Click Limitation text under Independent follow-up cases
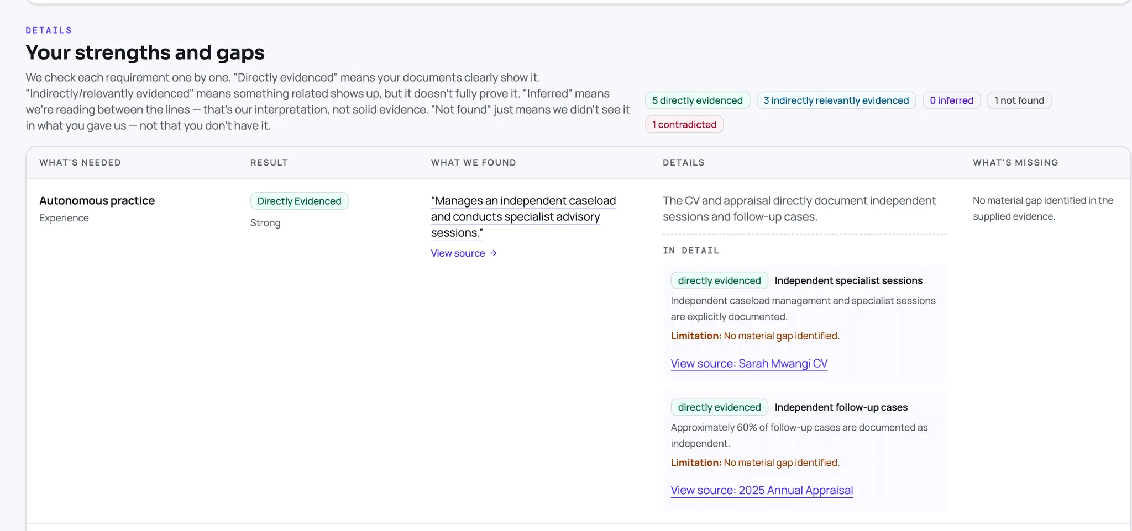The image size is (1132, 531). click(755, 463)
